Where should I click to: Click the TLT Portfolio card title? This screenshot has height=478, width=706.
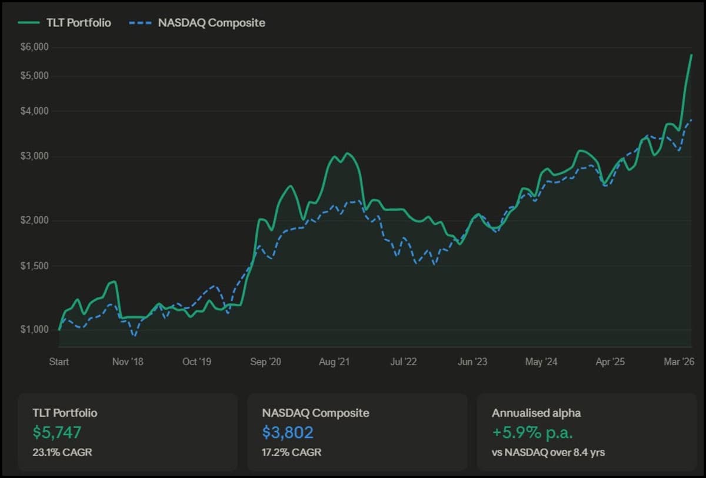click(x=65, y=413)
